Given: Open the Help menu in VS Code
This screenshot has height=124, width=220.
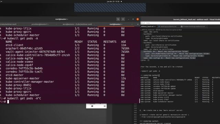Looking at the screenshot, I should pyautogui.click(x=148, y=23).
